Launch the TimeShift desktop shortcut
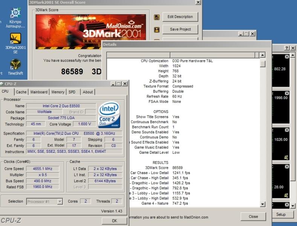Image resolution: width=297 pixels, height=226 pixels. coord(15,67)
